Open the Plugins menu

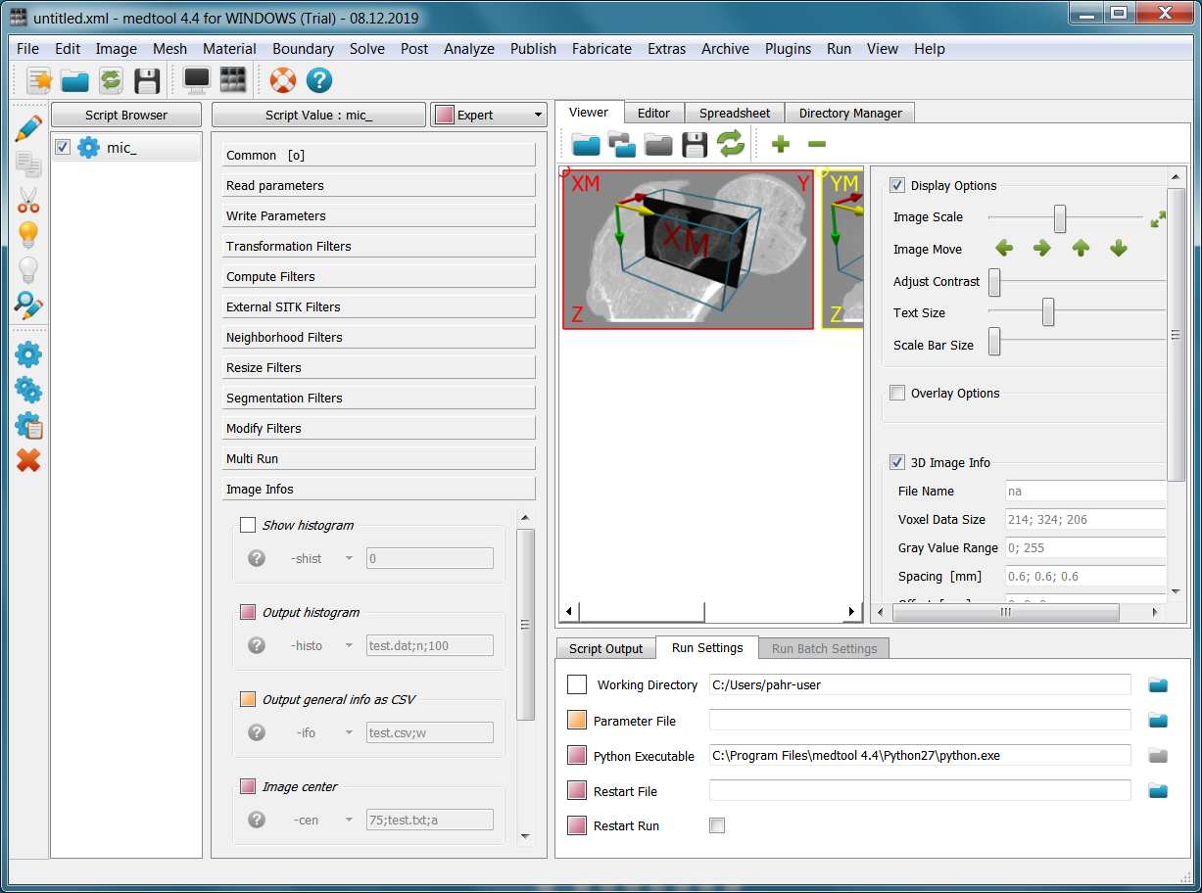(x=788, y=49)
